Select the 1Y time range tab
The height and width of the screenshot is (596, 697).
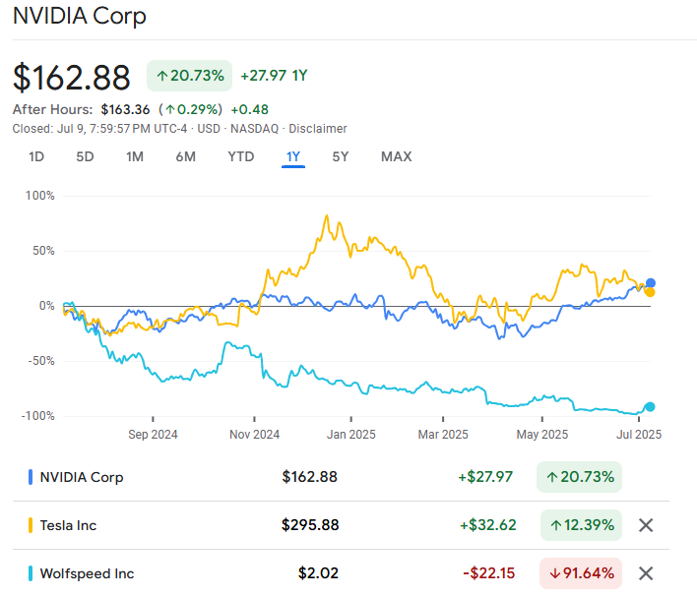(293, 157)
